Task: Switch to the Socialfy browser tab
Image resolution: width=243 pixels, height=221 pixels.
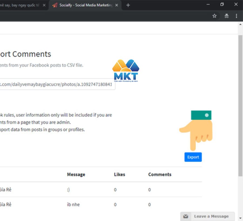Action: [x=84, y=5]
